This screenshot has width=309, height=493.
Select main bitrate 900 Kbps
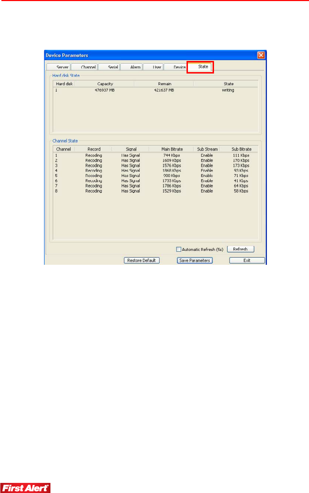(172, 176)
